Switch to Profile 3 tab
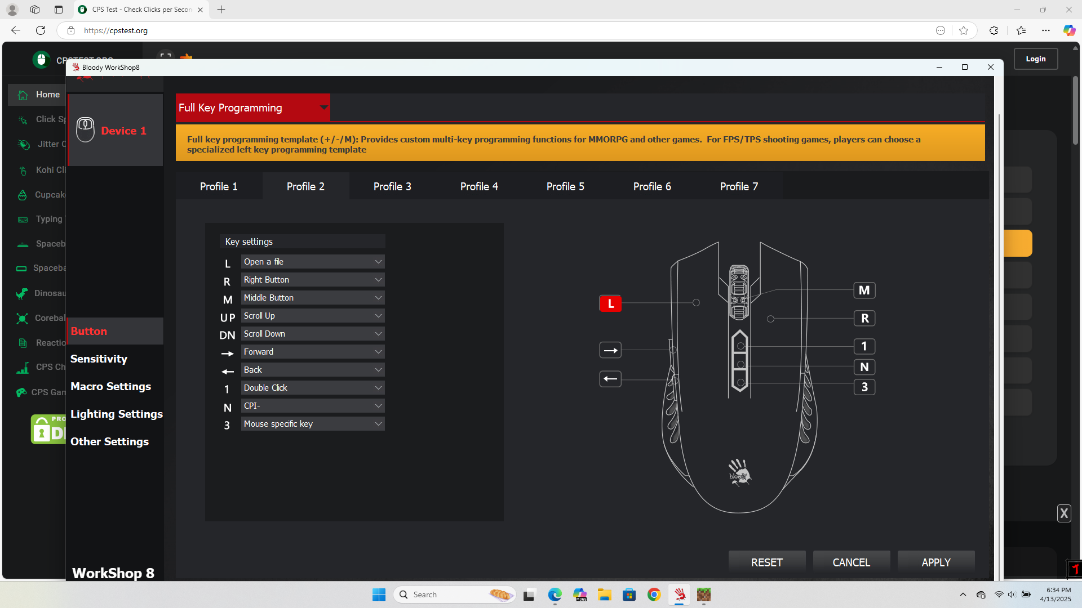Viewport: 1082px width, 608px height. click(x=392, y=186)
